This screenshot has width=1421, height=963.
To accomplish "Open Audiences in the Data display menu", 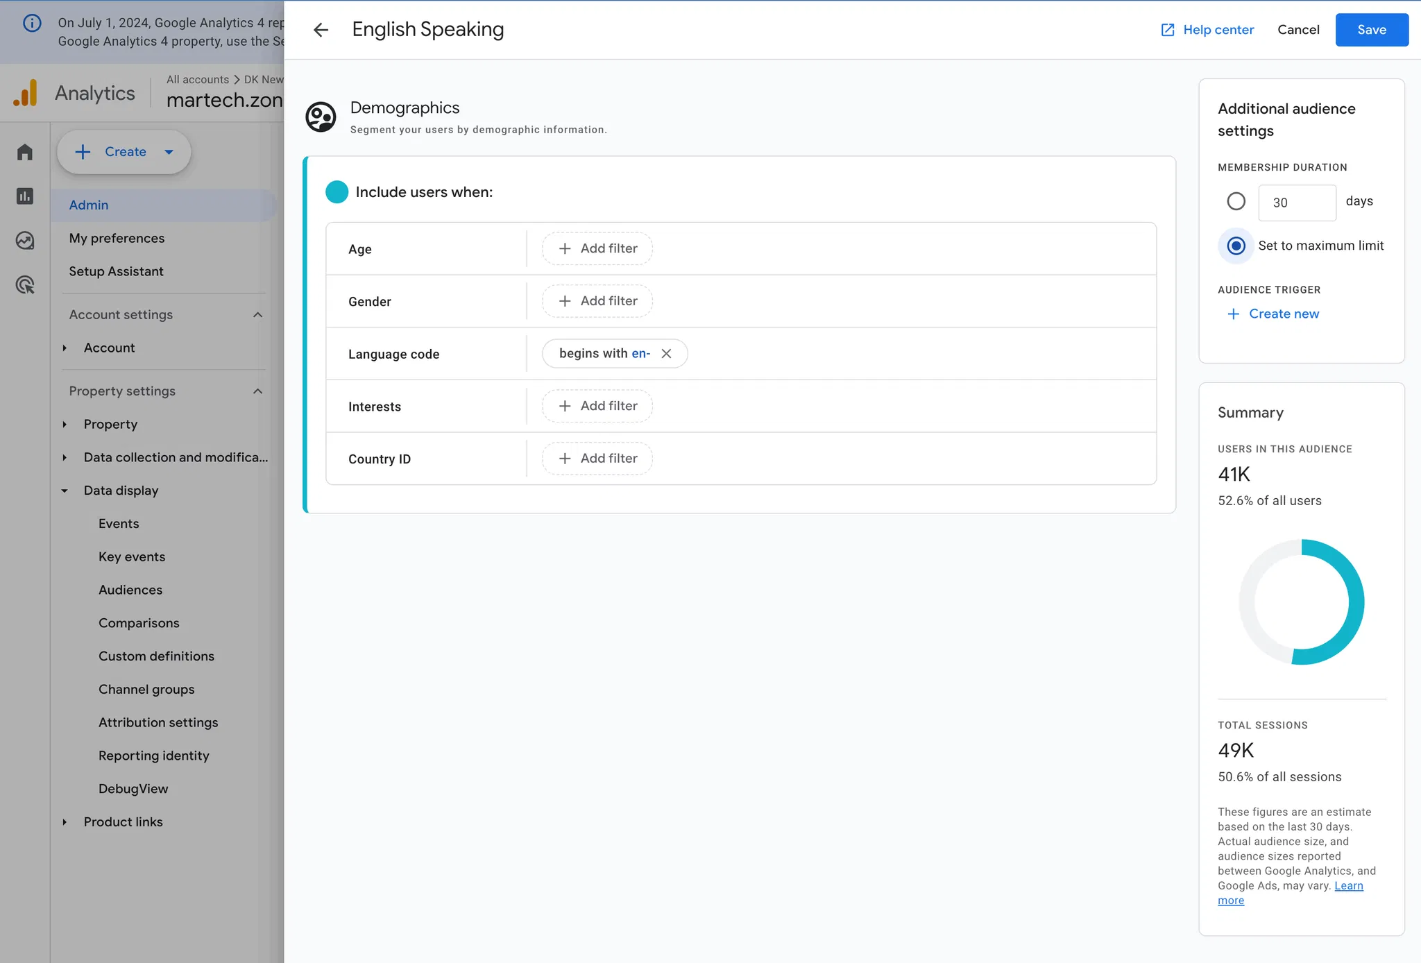I will click(x=130, y=590).
